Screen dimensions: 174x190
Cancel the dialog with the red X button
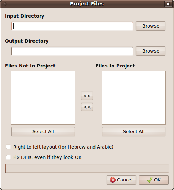pos(121,180)
